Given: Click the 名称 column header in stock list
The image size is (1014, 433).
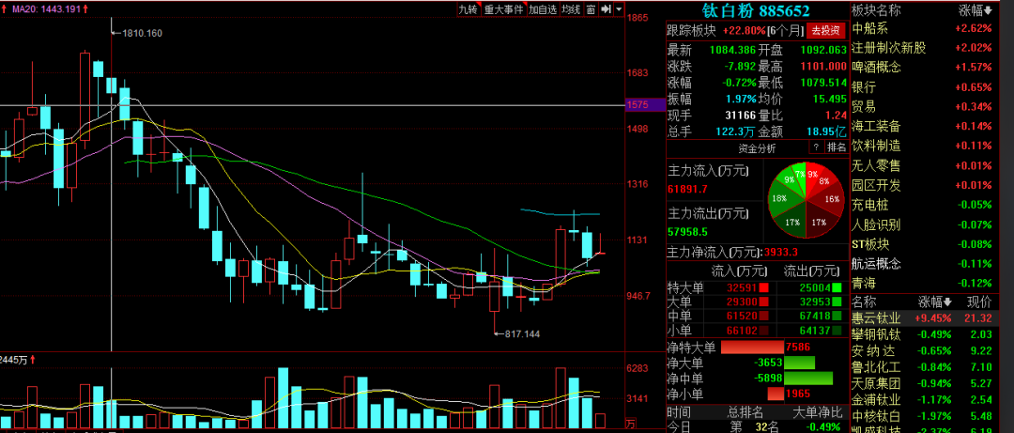Looking at the screenshot, I should click(864, 302).
